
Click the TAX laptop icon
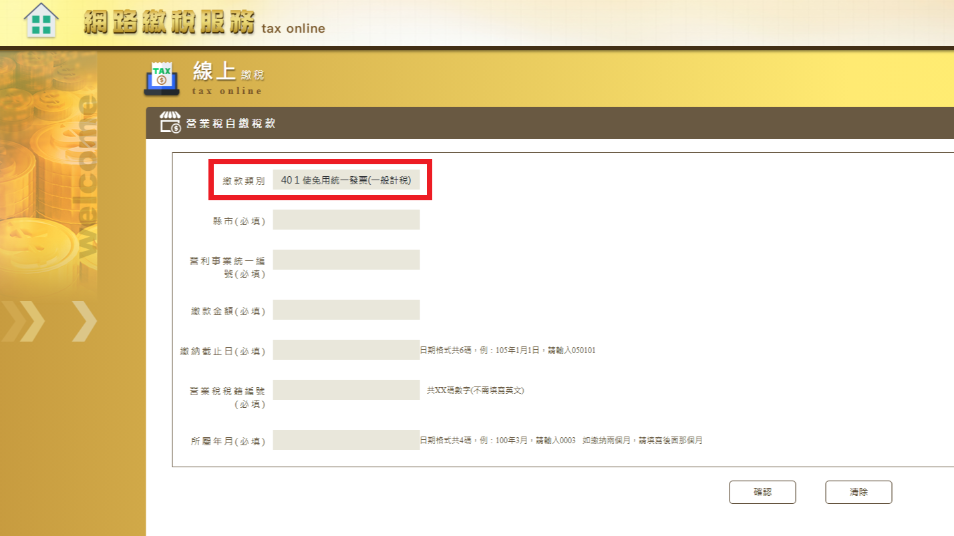pyautogui.click(x=161, y=77)
